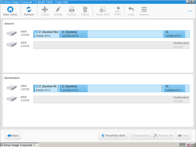Click Destination disk 'MBR 210GB' label
This screenshot has width=196, height=147.
(25, 99)
